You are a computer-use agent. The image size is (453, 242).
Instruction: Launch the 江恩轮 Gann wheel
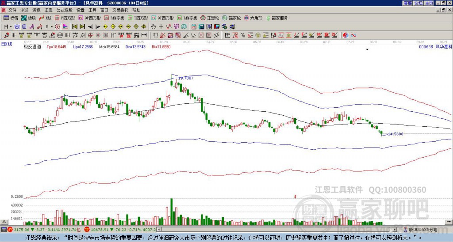[210, 18]
